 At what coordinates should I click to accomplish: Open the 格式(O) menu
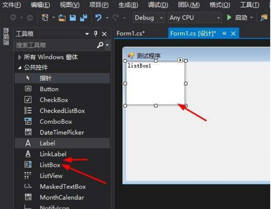(x=220, y=5)
